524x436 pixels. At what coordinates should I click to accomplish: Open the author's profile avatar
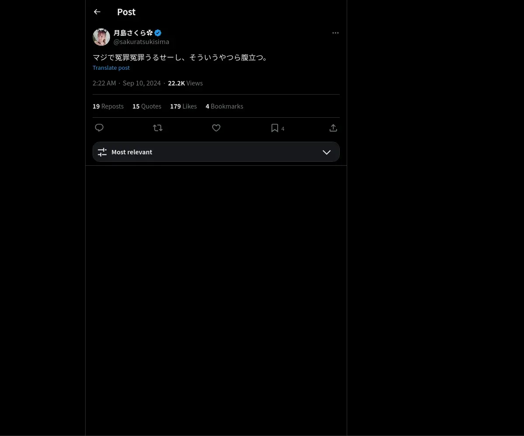(x=101, y=37)
